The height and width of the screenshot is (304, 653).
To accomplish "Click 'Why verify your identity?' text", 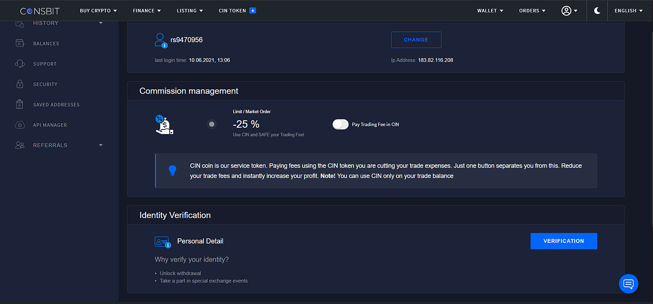I will click(192, 259).
